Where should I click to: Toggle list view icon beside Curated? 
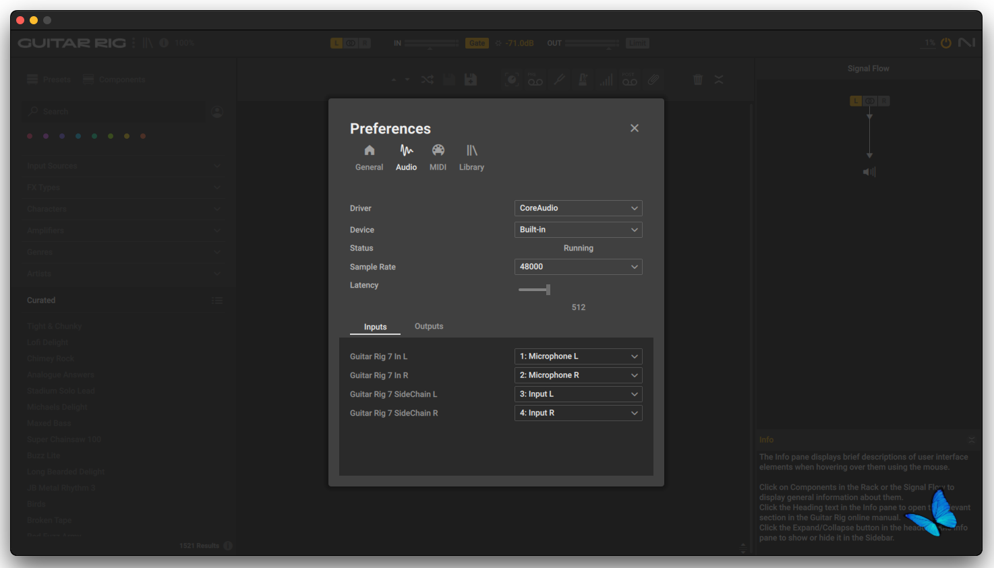(217, 301)
